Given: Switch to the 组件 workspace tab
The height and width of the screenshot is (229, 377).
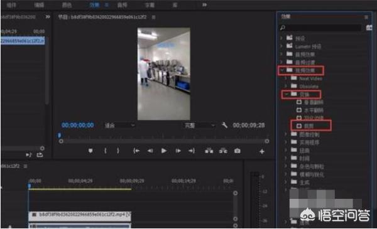Looking at the screenshot, I should [11, 5].
